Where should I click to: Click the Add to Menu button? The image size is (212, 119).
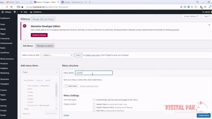tap(51, 113)
